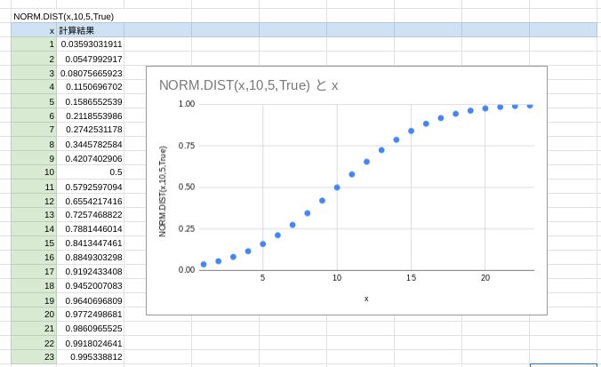Select the cell with value 0.9772498681
Image resolution: width=601 pixels, height=367 pixels.
point(91,315)
